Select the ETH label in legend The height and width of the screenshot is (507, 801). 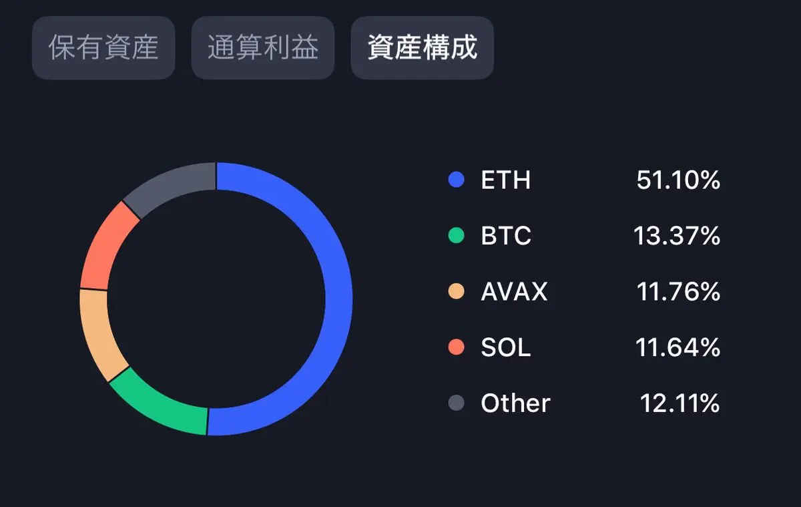[x=505, y=180]
